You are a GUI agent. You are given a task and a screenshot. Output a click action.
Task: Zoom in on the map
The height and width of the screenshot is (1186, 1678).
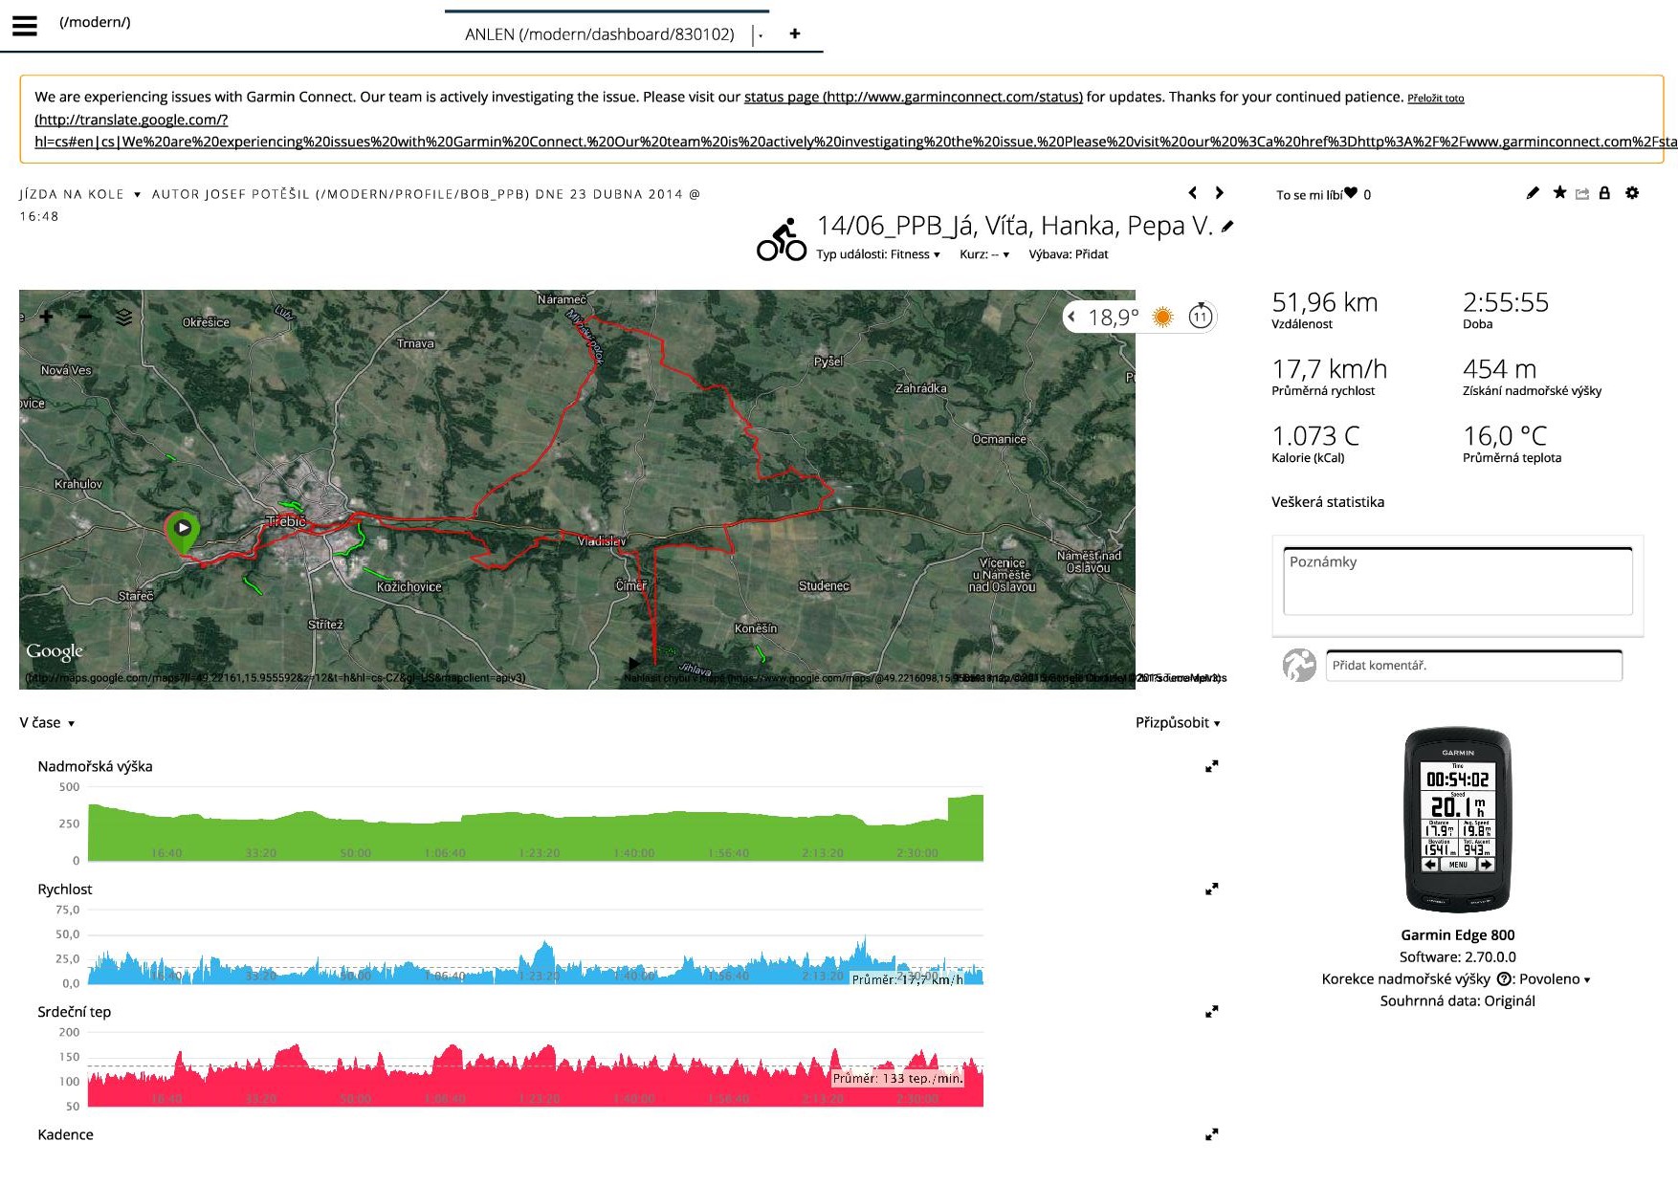[x=46, y=317]
